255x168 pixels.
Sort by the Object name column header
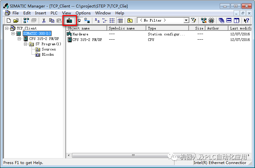(86, 28)
